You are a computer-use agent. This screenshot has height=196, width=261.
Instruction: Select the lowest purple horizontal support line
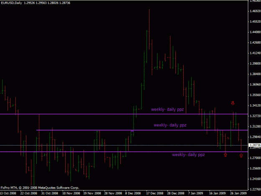[x=124, y=152]
